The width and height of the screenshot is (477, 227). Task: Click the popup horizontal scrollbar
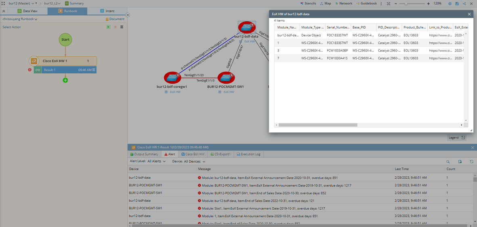(x=318, y=125)
